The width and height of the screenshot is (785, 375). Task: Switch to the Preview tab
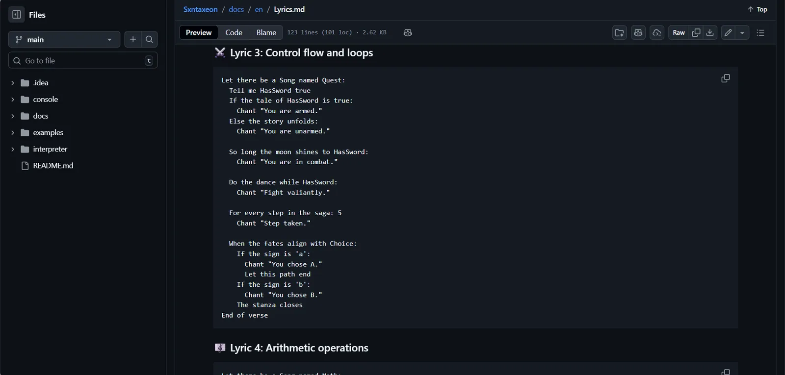point(199,32)
